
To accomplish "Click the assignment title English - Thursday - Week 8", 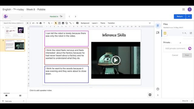I will (x=24, y=9).
